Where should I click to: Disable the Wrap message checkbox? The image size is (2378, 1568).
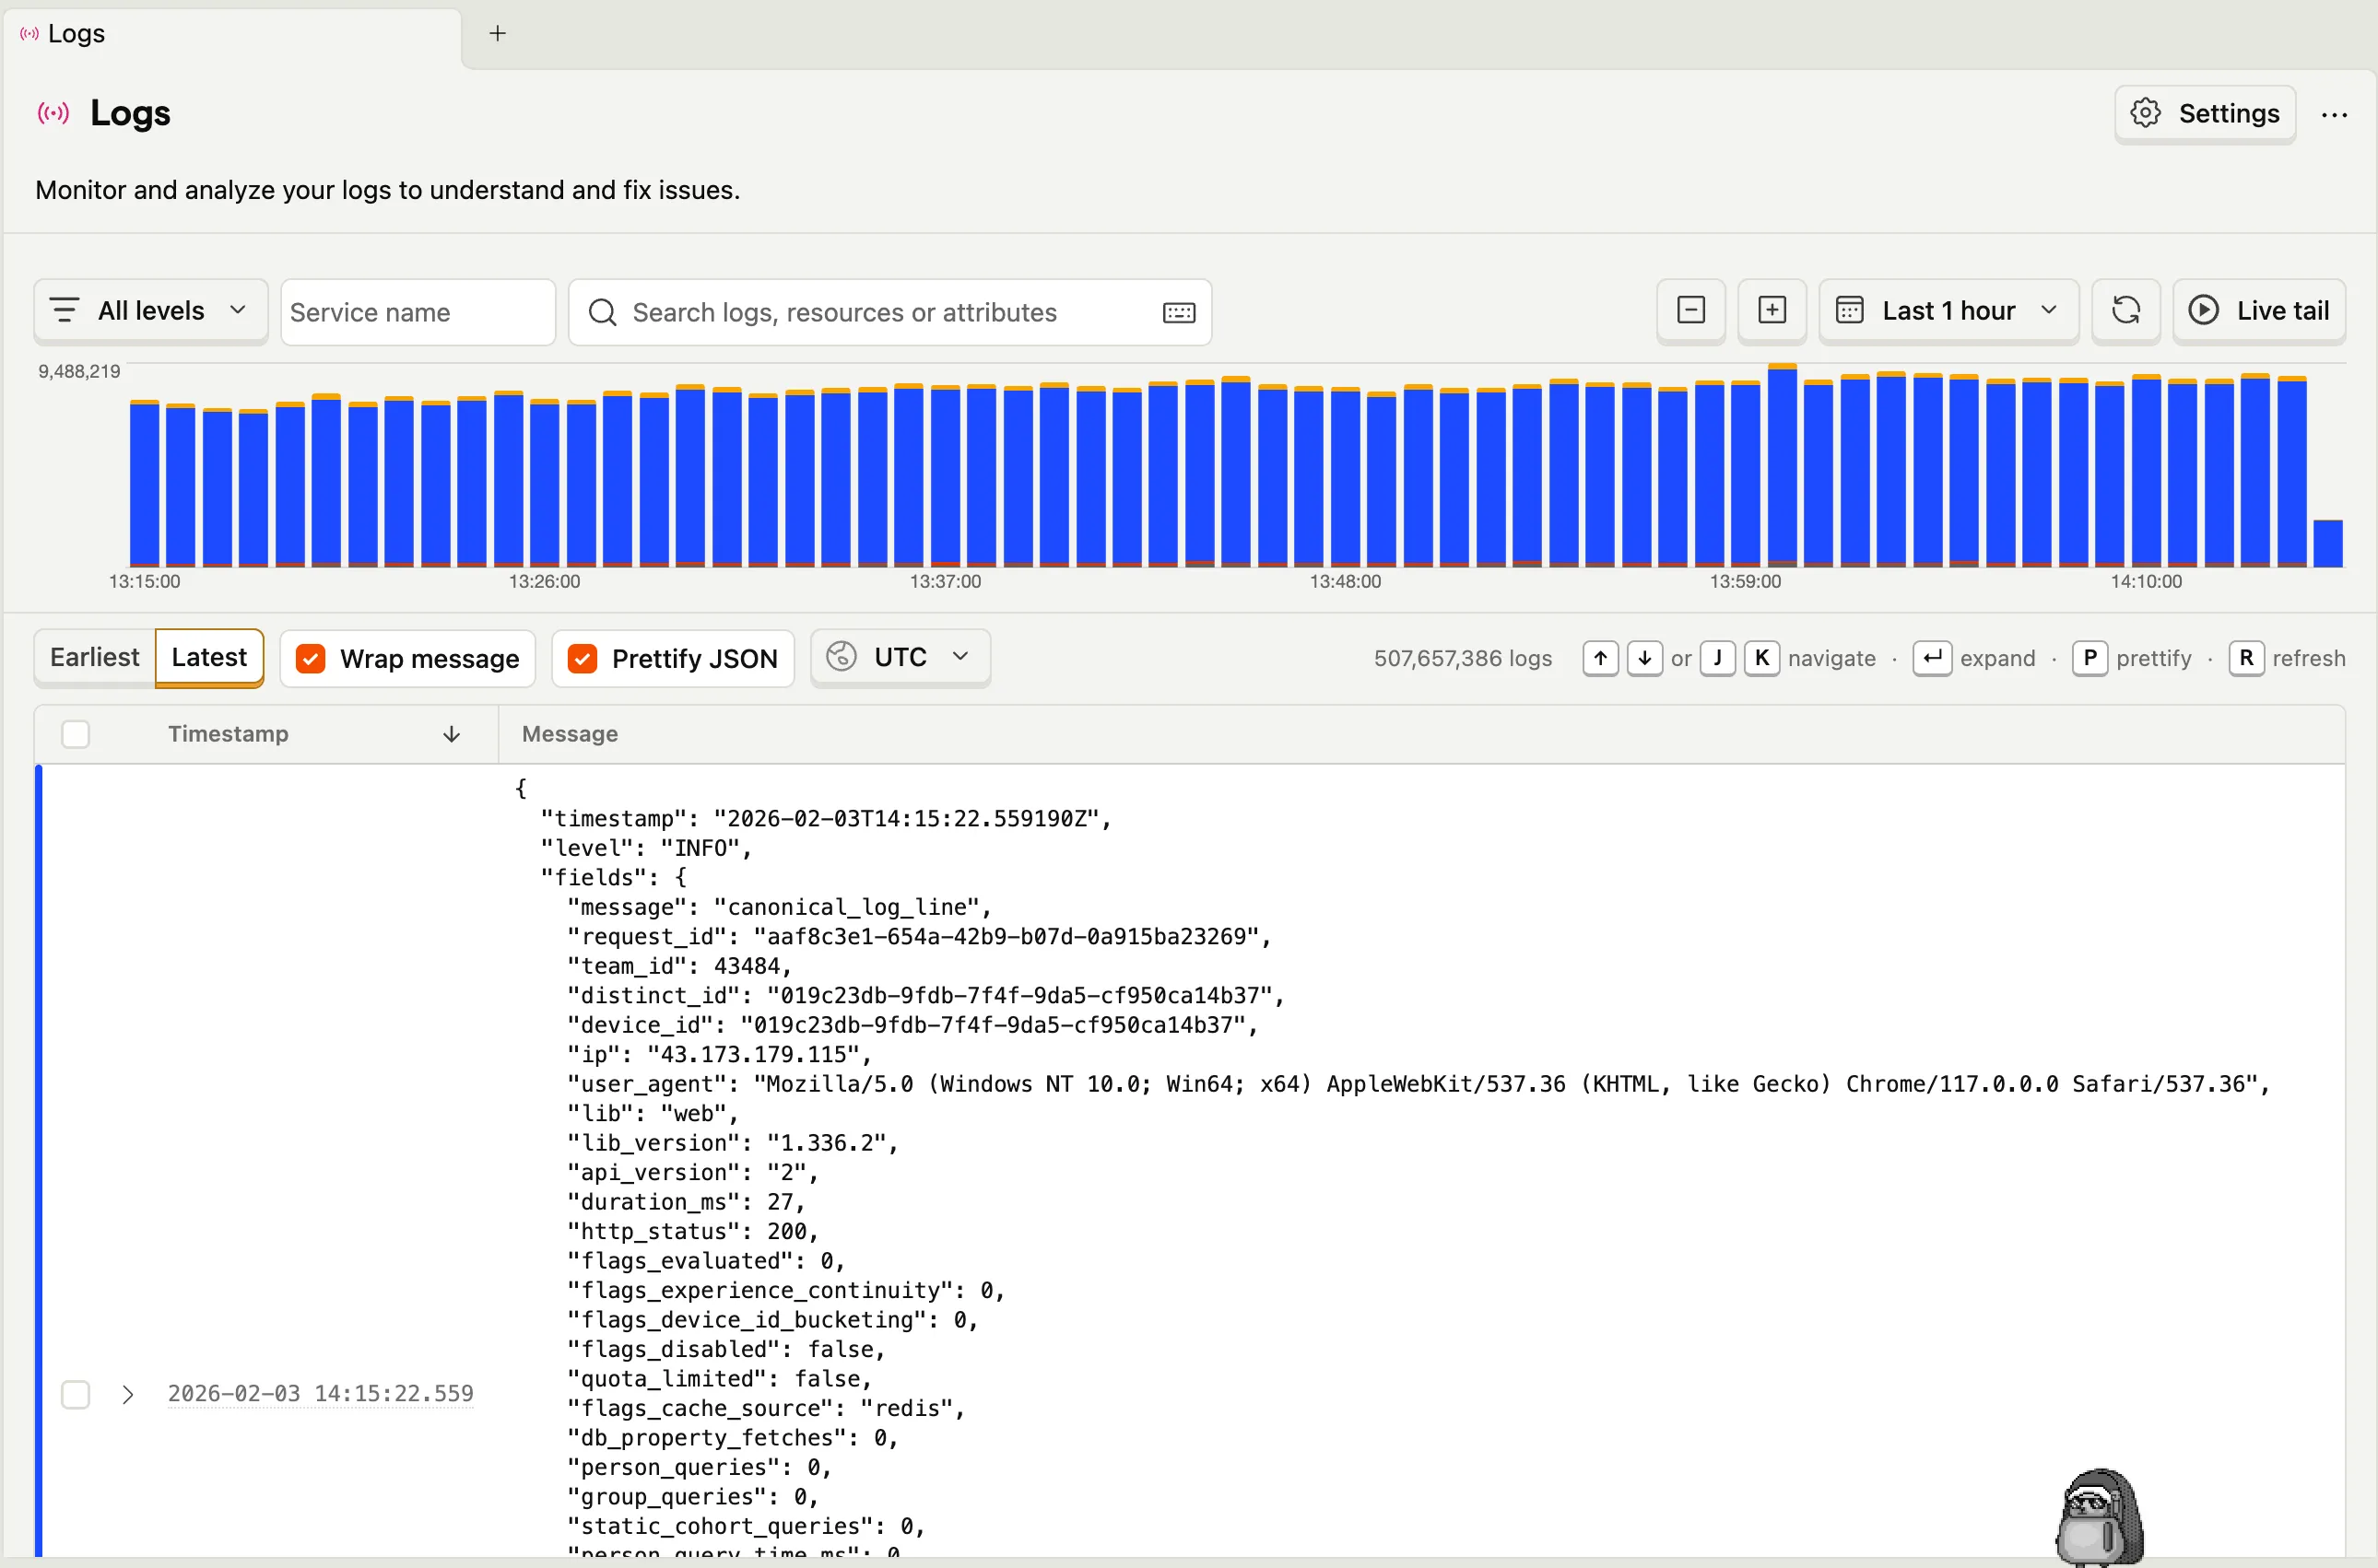pos(312,658)
